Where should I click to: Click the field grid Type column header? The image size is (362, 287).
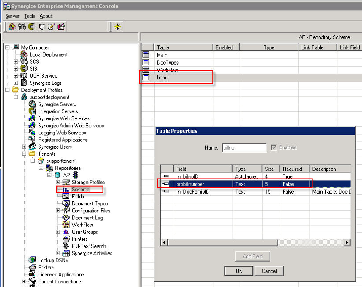point(247,169)
